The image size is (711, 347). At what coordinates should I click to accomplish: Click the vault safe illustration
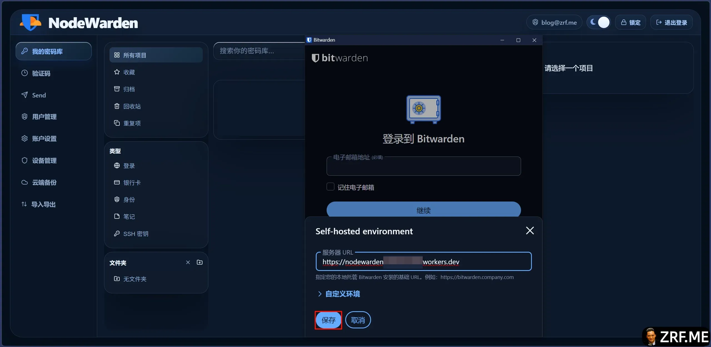coord(424,109)
